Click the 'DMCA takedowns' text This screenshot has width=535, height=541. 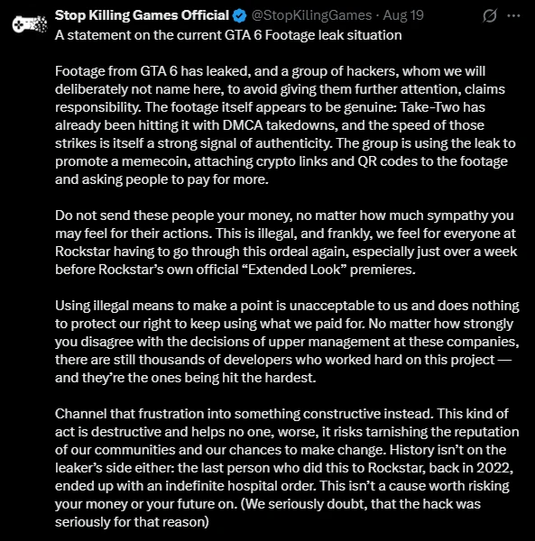pos(280,125)
